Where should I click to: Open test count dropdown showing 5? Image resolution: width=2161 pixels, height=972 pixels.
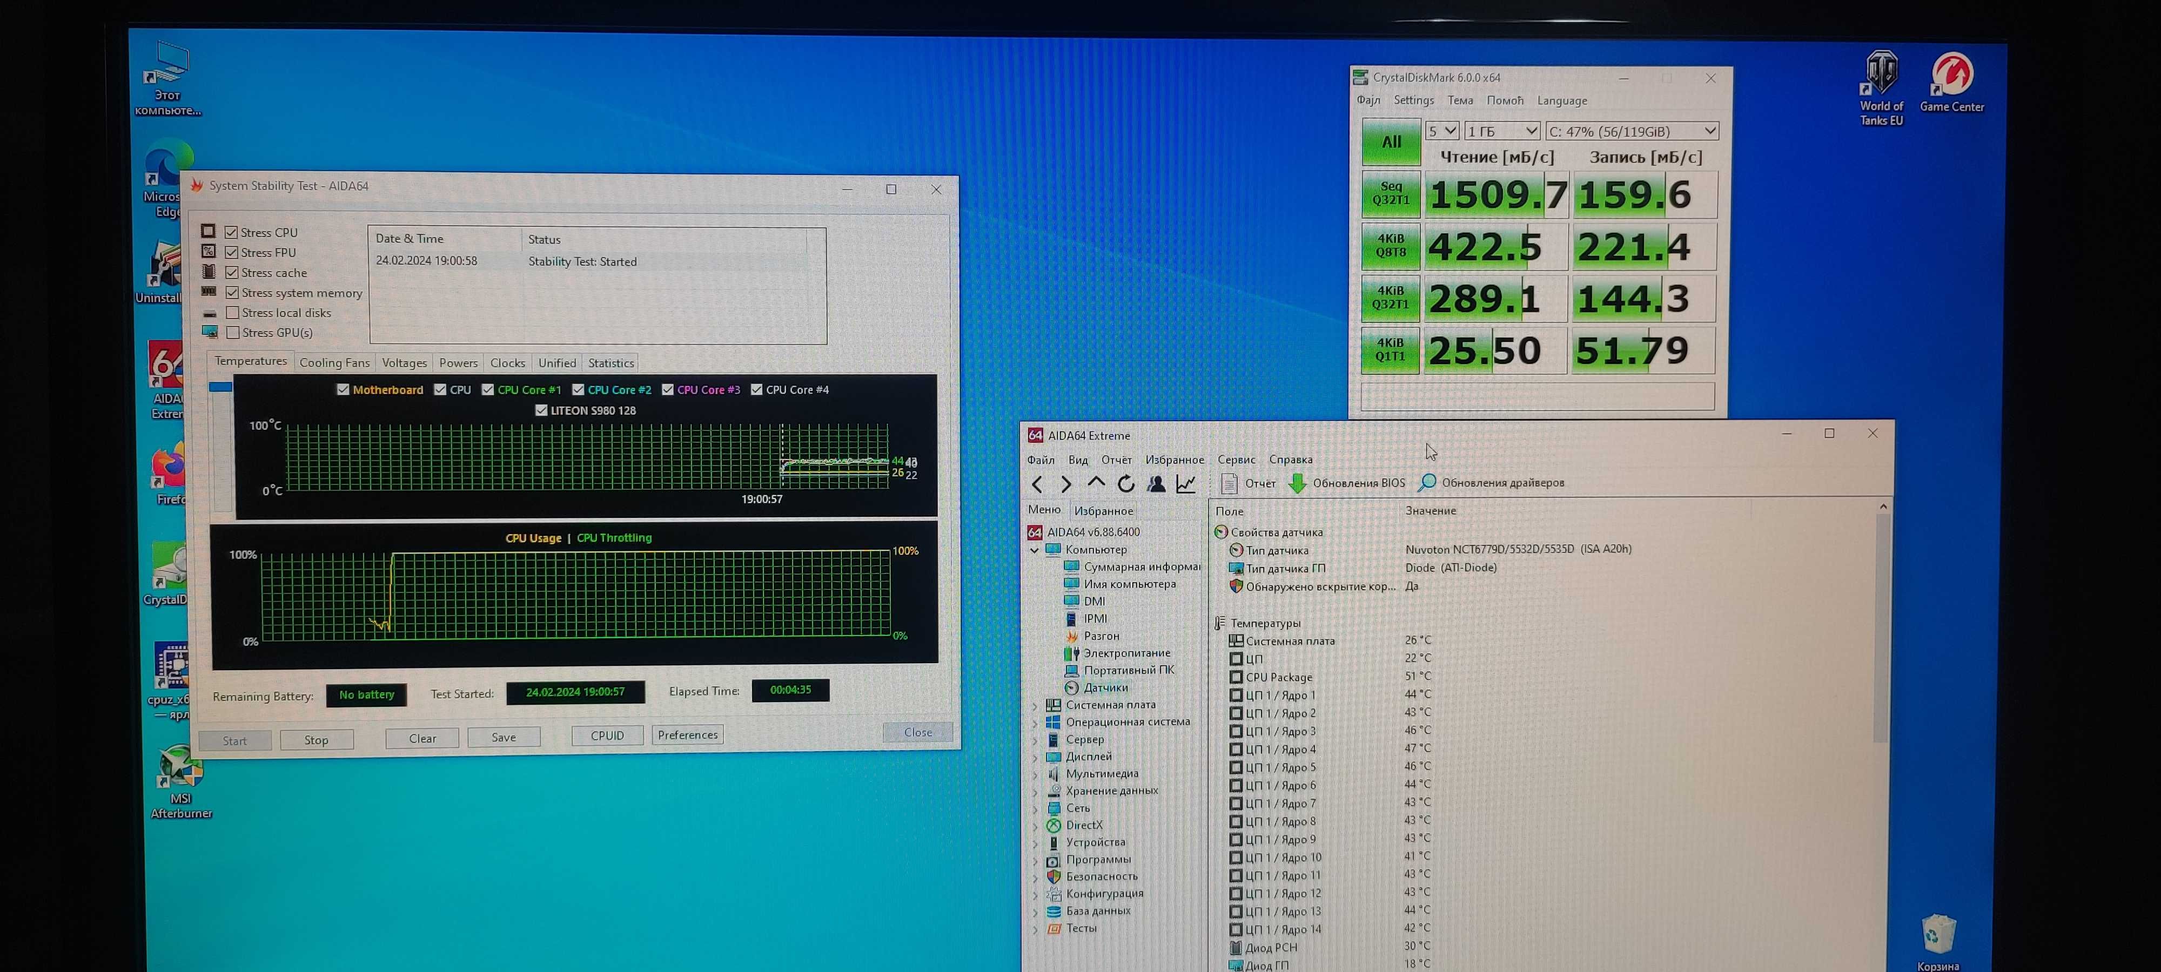1442,132
